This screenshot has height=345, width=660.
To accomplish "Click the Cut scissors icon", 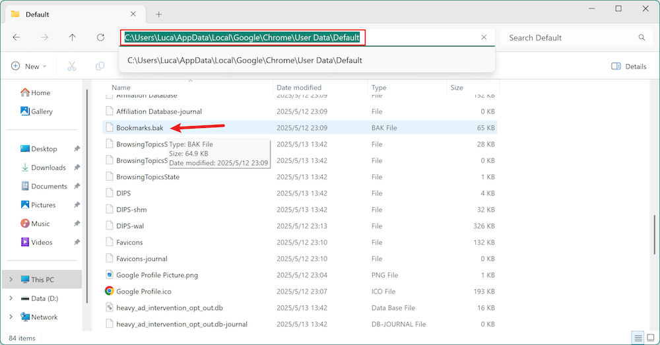I will coord(72,66).
